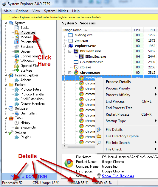158x187 pixels.
Task: Select the Windows flag icon
Action: click(17, 61)
